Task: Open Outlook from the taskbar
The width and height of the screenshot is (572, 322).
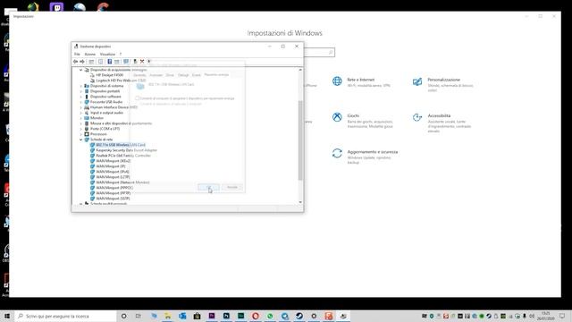Action: [182, 316]
